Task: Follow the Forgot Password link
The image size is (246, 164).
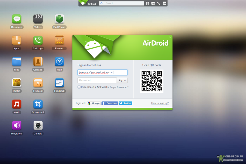Action: click(x=119, y=87)
